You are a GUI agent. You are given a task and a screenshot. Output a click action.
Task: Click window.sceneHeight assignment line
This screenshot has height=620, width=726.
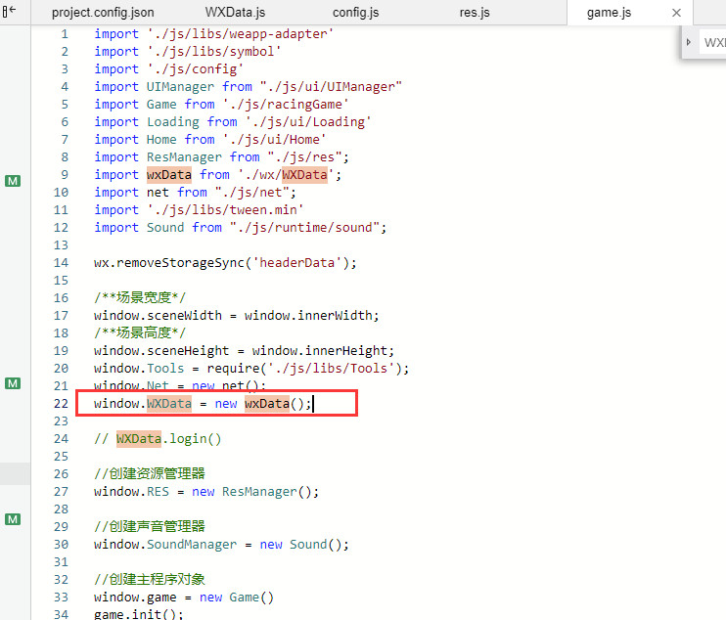(244, 350)
